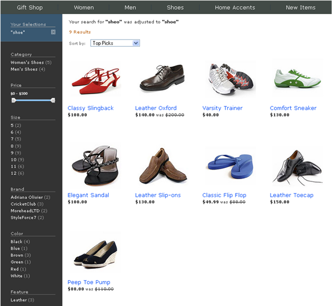
Task: Filter by color Red
Action: coord(19,269)
